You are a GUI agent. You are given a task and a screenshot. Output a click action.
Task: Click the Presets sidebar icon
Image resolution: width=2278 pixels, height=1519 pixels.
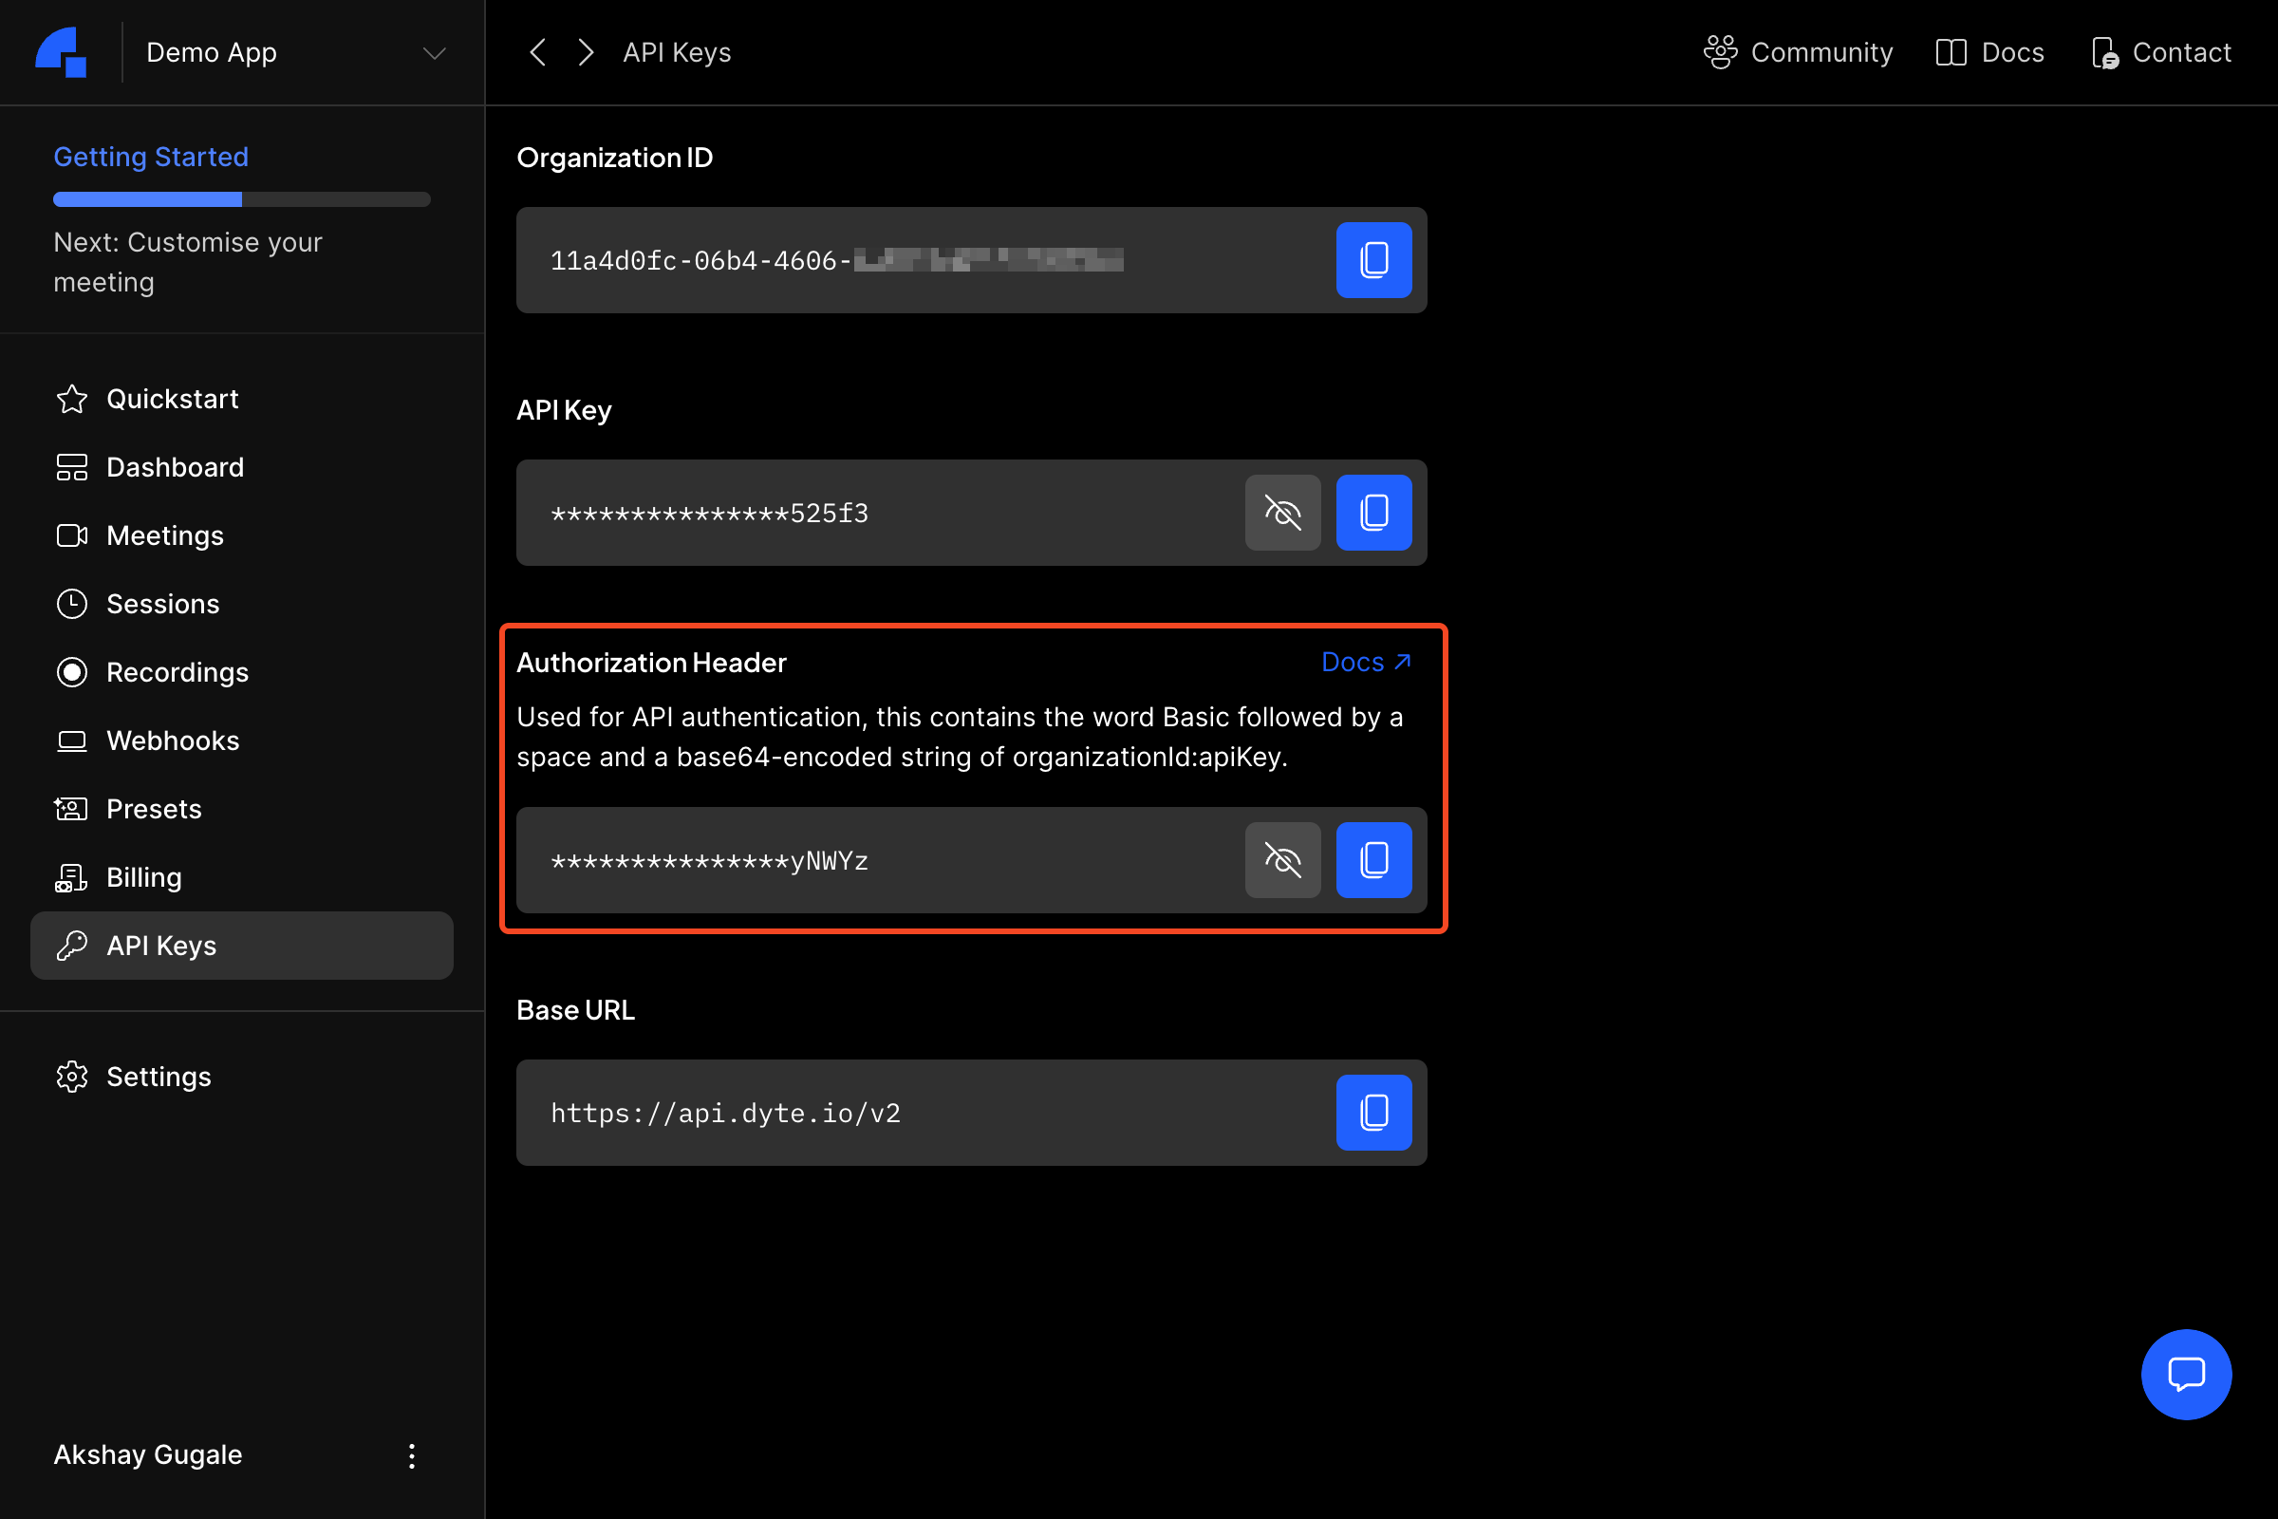72,809
